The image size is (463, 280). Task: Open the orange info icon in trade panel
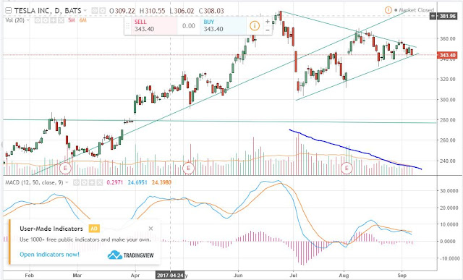[255, 26]
